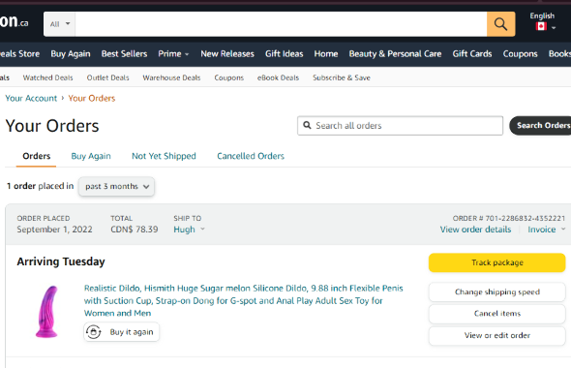Click Change shipping speed

click(x=497, y=291)
